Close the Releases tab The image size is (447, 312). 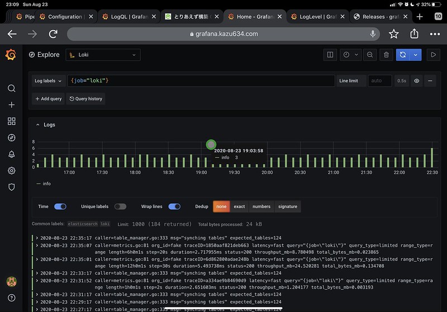tap(406, 17)
